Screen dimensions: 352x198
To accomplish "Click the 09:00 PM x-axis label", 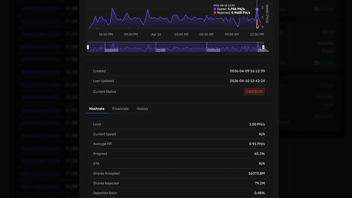I will [131, 34].
